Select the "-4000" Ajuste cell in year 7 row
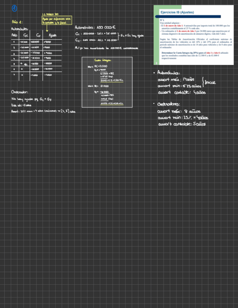This screenshot has height=308, width=238. [x=48, y=75]
